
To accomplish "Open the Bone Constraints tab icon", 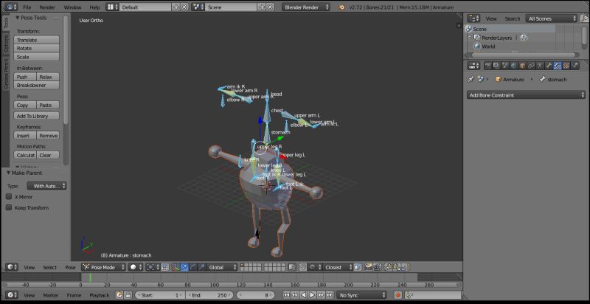I will click(x=558, y=66).
